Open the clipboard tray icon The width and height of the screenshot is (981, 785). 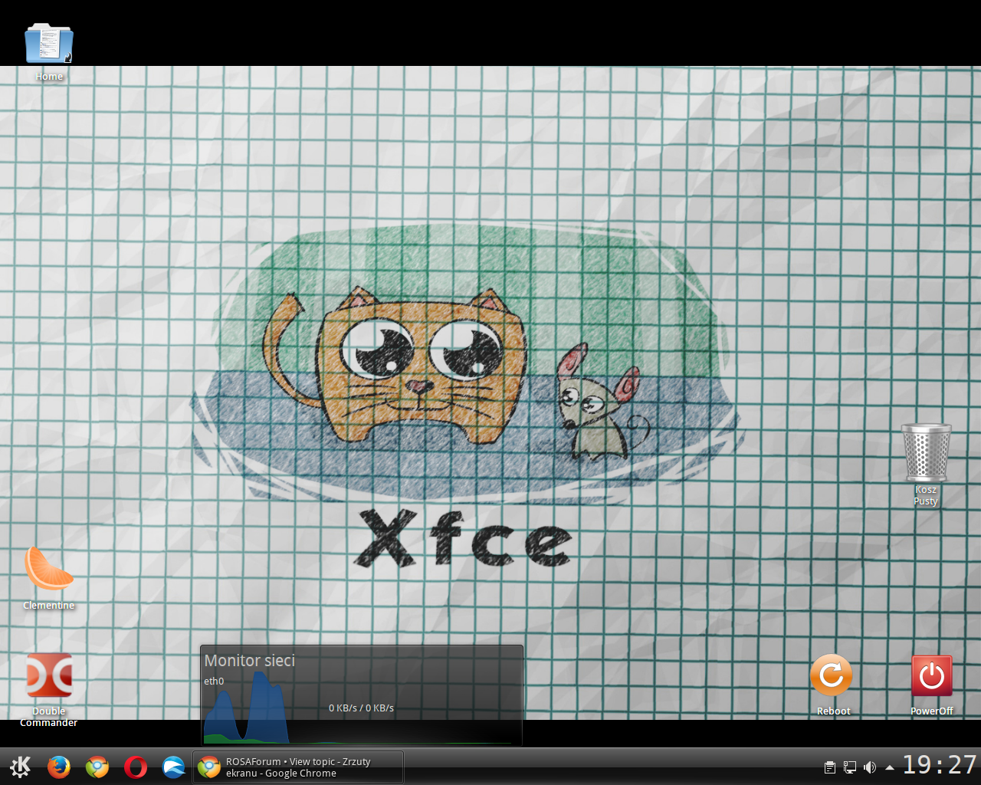pos(829,767)
